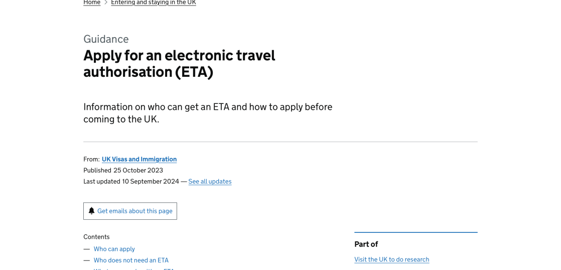Click the dash marker beside Who can apply

(x=87, y=249)
